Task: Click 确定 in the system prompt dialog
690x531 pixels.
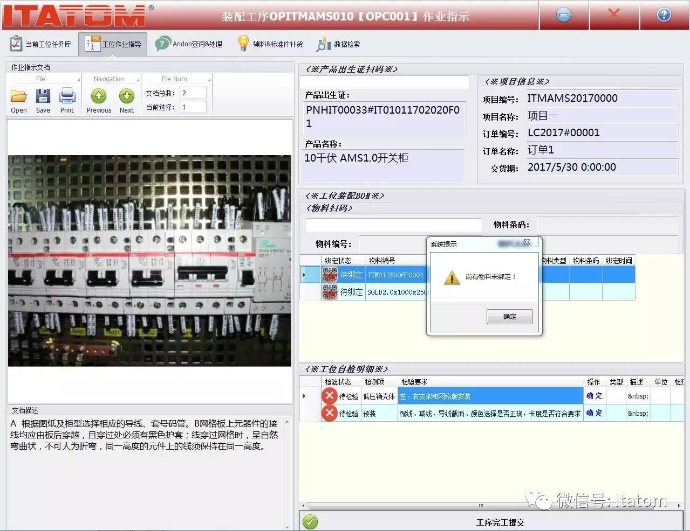Action: (x=509, y=317)
